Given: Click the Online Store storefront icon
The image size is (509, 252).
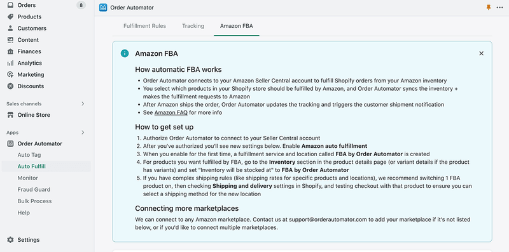Looking at the screenshot, I should pyautogui.click(x=10, y=115).
